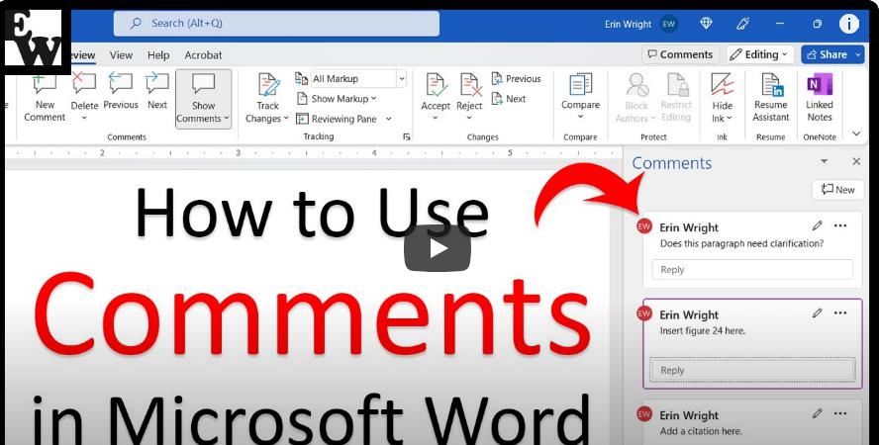The height and width of the screenshot is (445, 879).
Task: Open the Comments pane options dropdown arrow
Action: coord(824,161)
